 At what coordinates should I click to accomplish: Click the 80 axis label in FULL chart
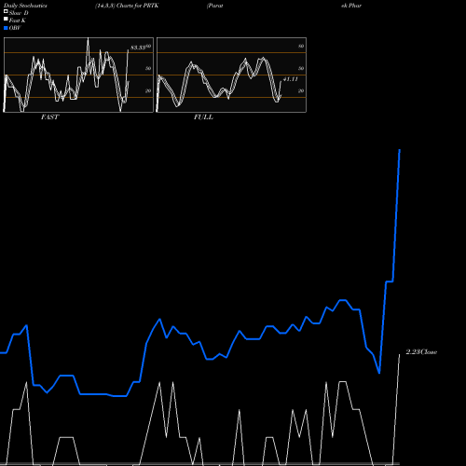tap(301, 47)
